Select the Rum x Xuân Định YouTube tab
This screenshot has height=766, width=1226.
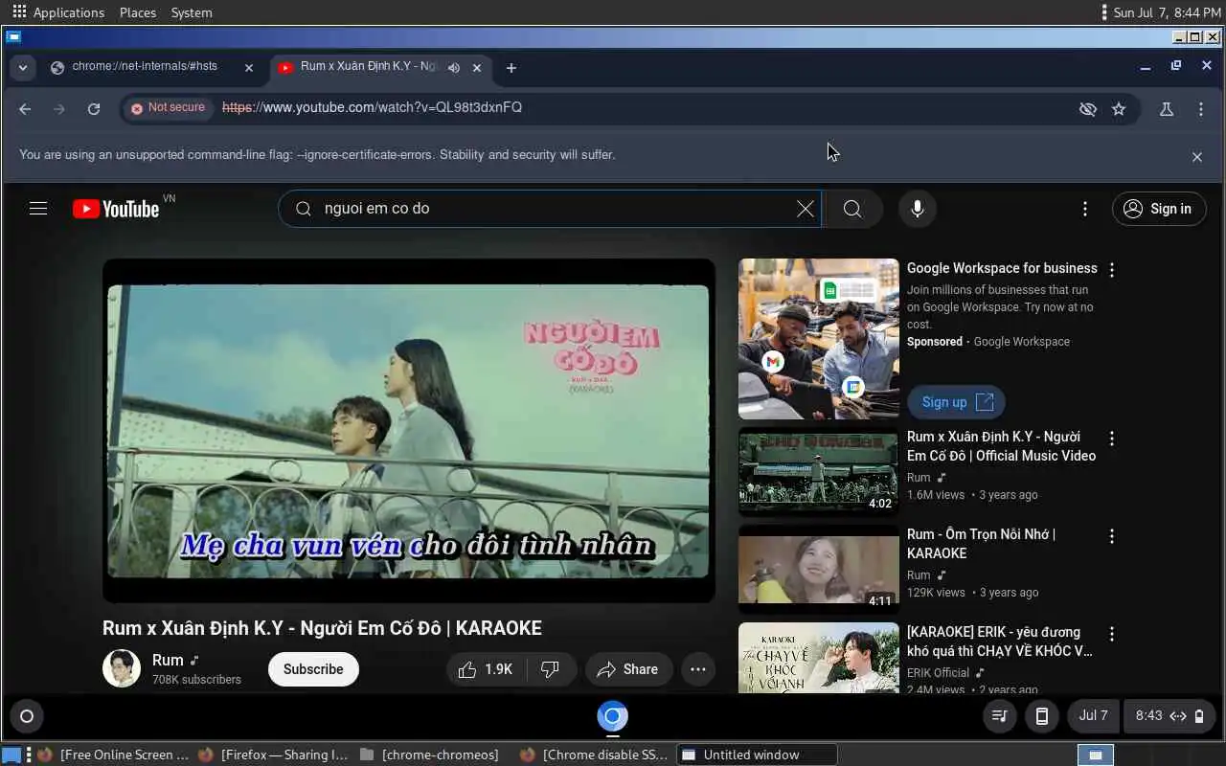[369, 67]
